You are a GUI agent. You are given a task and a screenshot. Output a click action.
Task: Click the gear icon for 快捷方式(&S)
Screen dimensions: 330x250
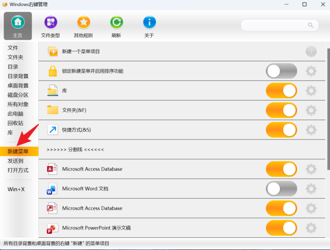tap(311, 130)
